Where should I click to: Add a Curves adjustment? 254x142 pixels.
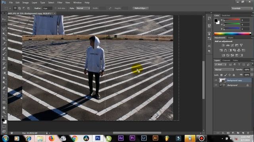232,45
